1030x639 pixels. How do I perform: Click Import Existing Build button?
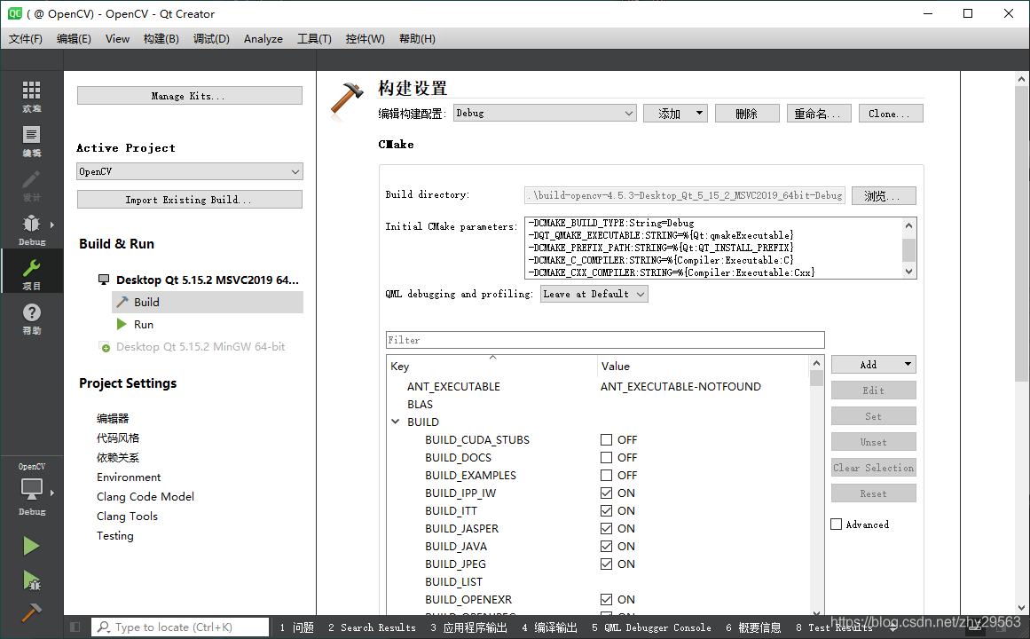190,199
